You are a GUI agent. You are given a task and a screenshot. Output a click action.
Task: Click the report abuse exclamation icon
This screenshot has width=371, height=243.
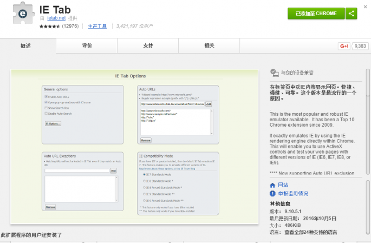tap(272, 193)
